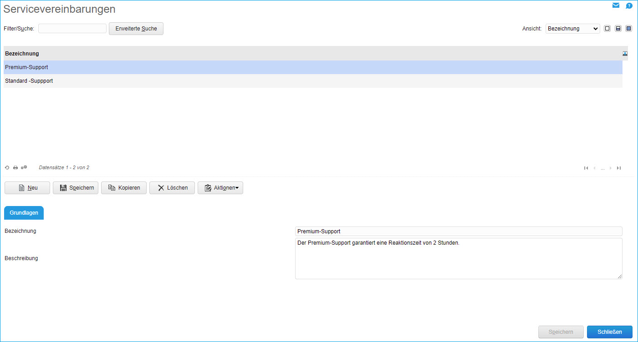Click the Schließen button

pos(610,332)
